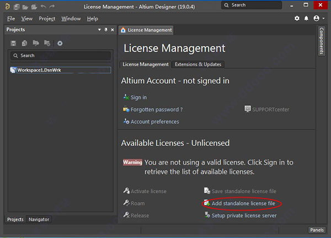331x238 pixels.
Task: Switch to the Extensions & Updates tab
Action: click(x=197, y=64)
